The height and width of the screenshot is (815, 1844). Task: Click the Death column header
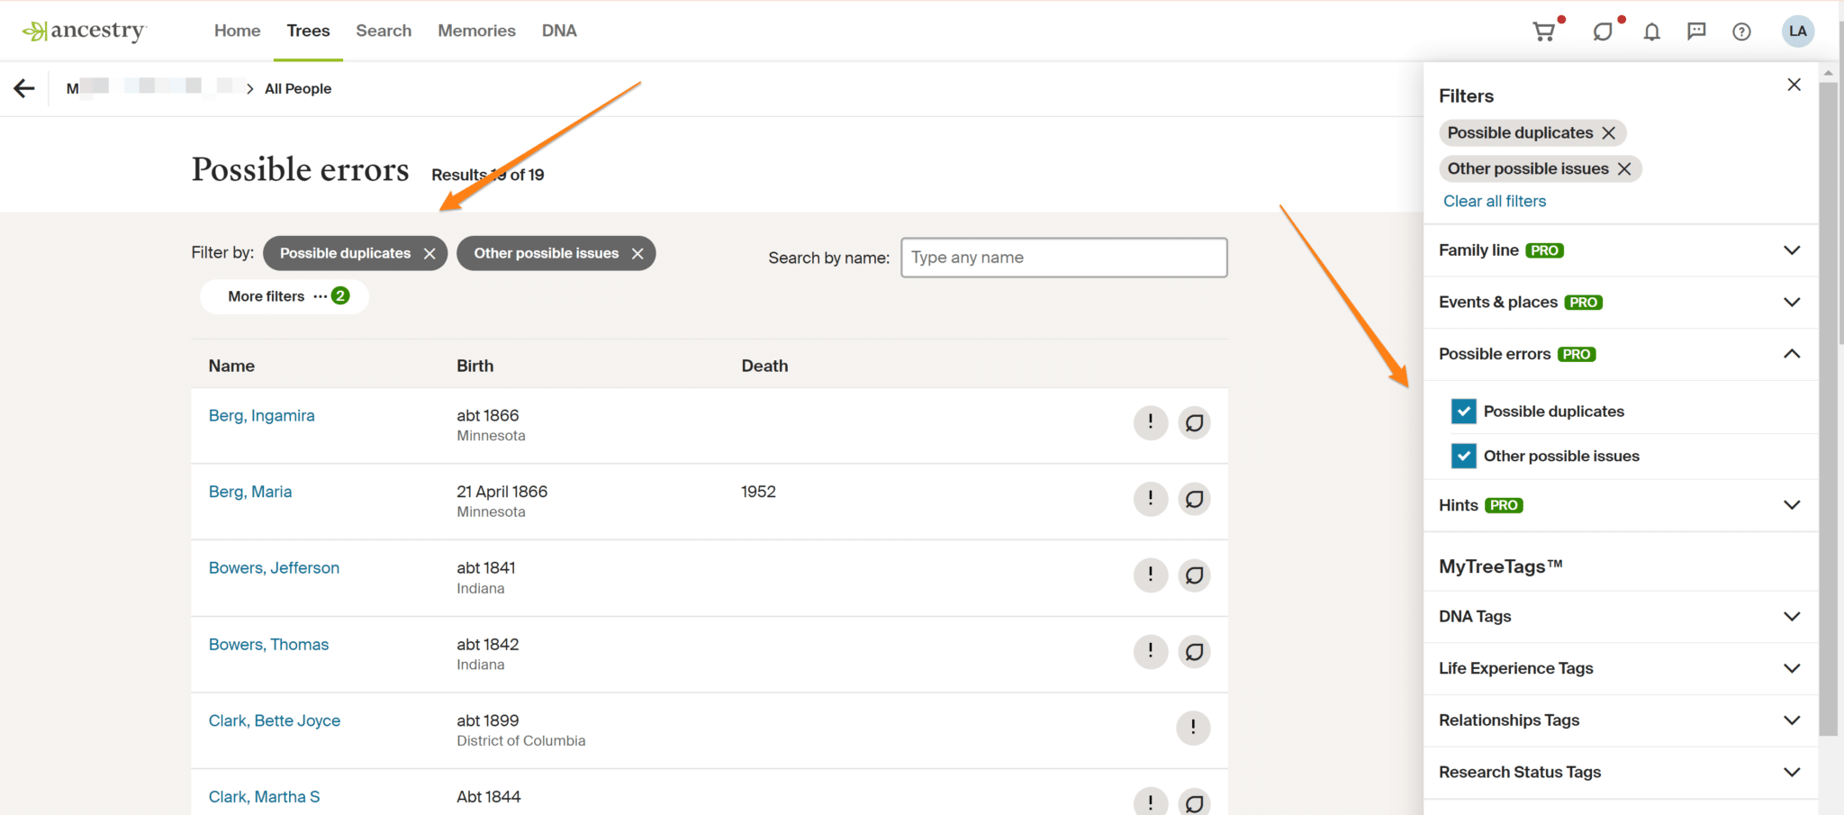tap(764, 367)
